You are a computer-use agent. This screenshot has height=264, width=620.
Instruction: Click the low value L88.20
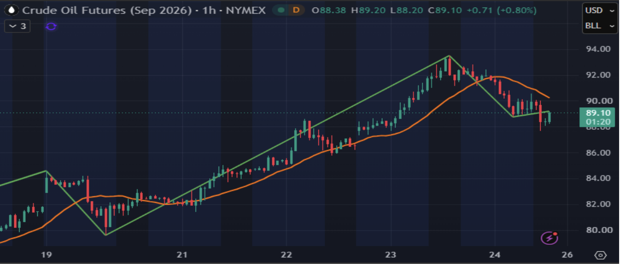407,10
